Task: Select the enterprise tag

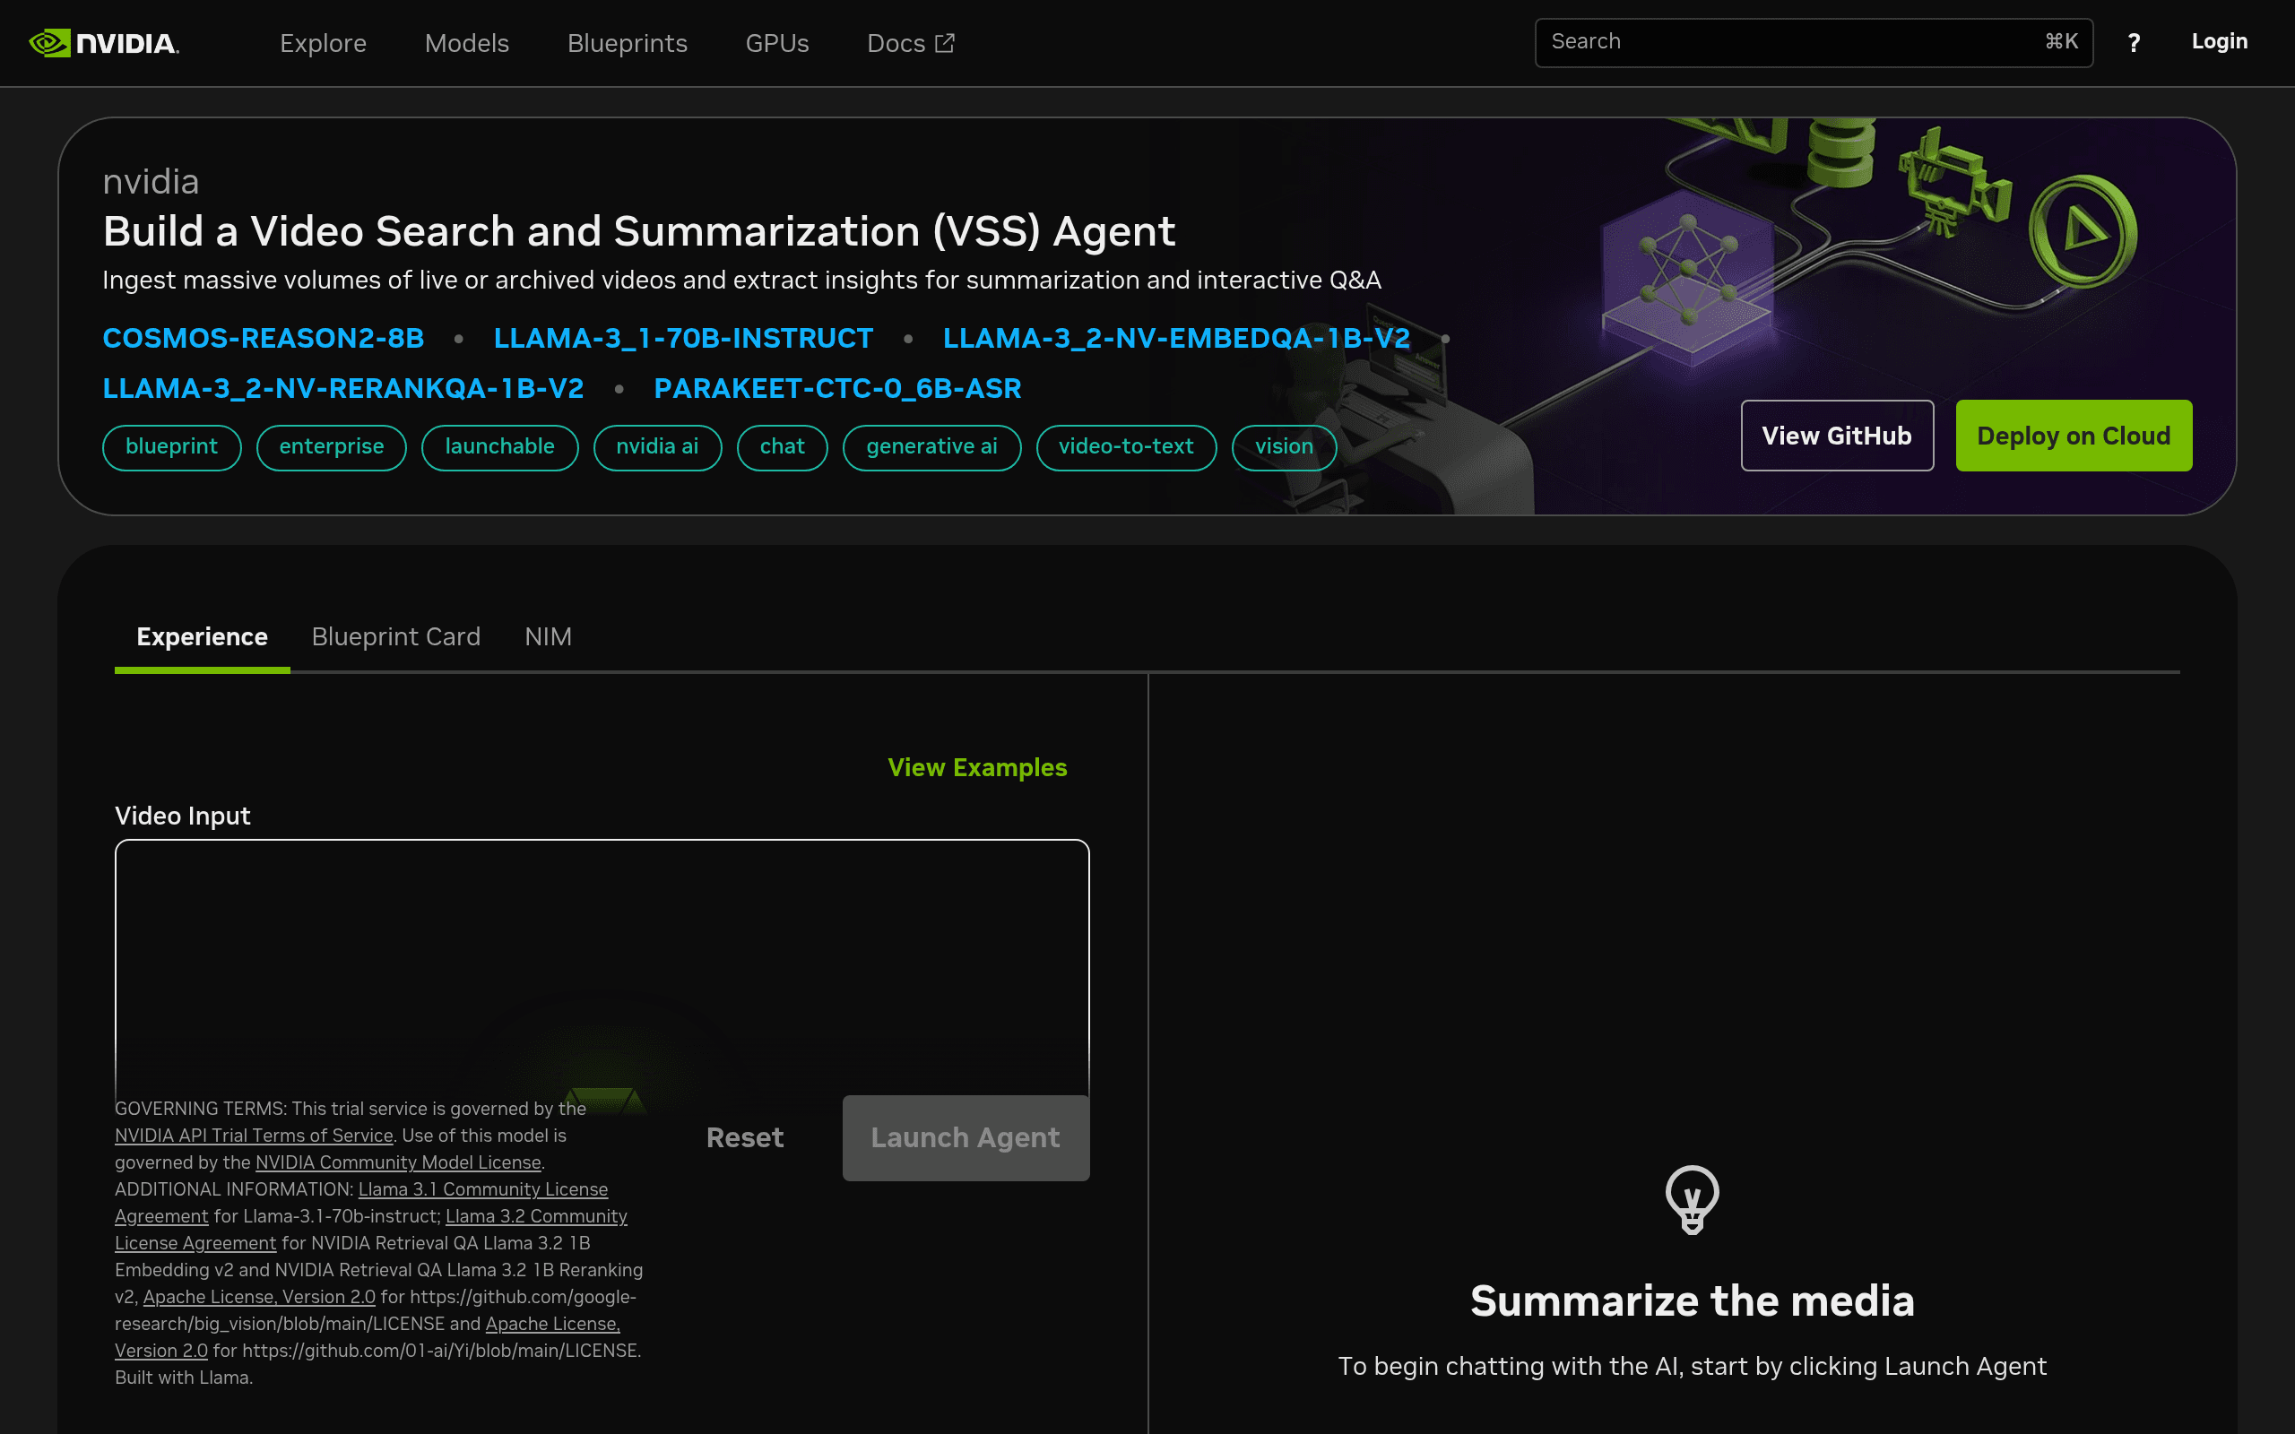Action: click(x=331, y=446)
